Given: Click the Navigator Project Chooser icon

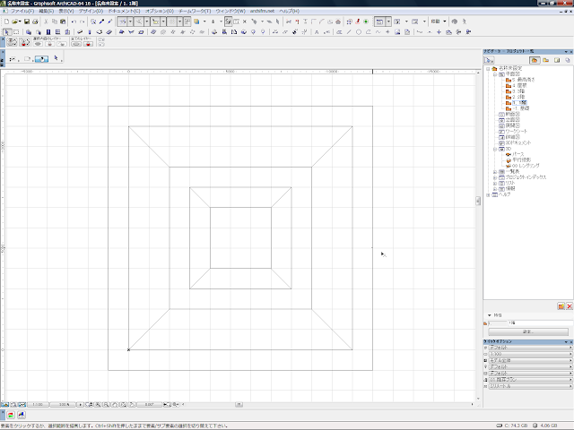Looking at the screenshot, I should click(489, 60).
